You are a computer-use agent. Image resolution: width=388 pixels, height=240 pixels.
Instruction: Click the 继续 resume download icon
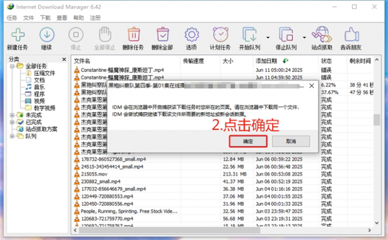(47, 35)
